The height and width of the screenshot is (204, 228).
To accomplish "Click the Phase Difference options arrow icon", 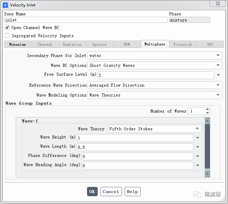I will (197, 157).
